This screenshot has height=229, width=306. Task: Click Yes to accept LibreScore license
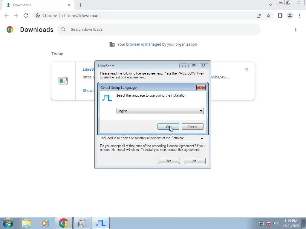(x=169, y=161)
